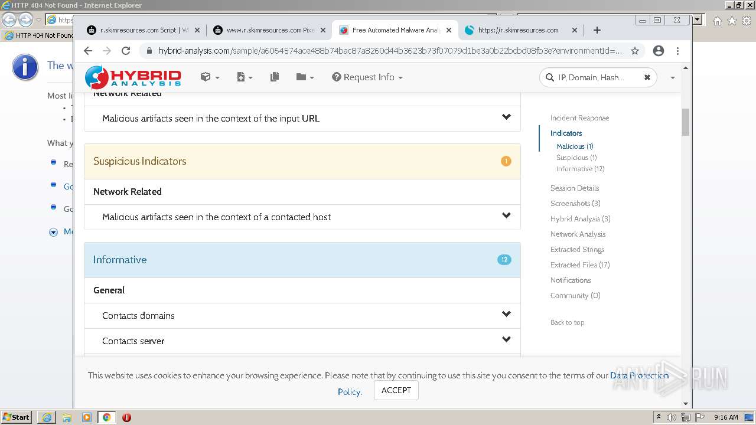Screen dimensions: 756x425
Task: Reload the Chrome page
Action: click(x=126, y=51)
